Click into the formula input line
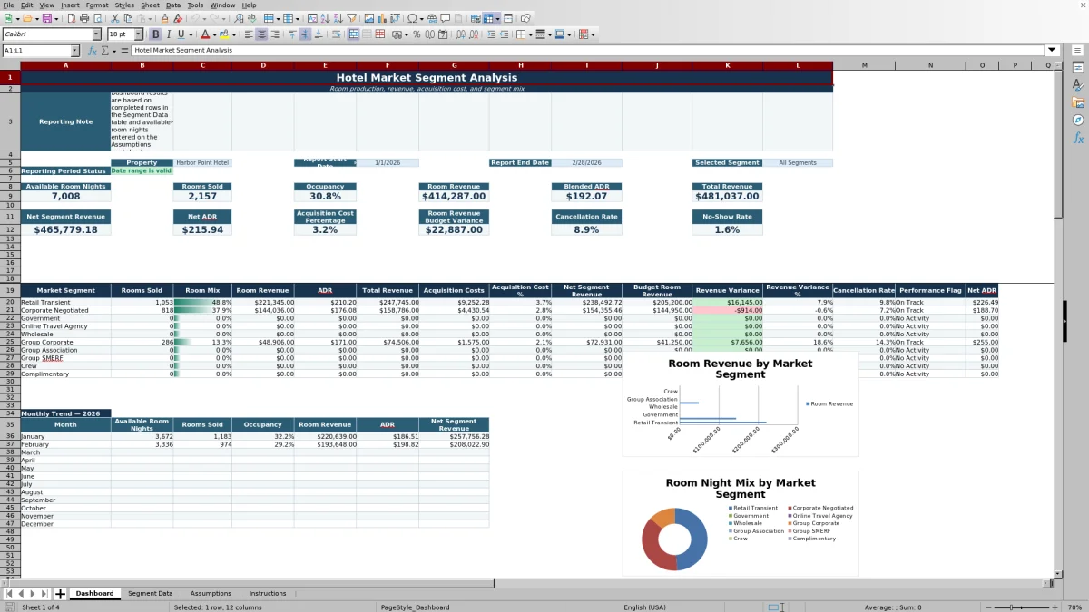The image size is (1089, 612). (x=588, y=51)
